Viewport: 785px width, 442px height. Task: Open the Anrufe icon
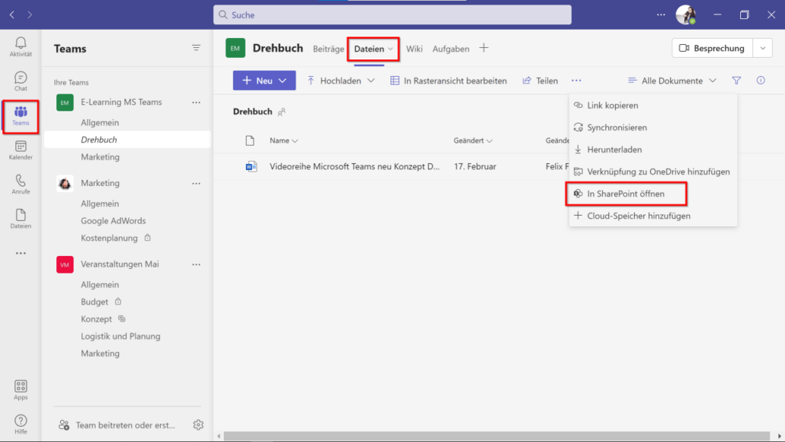21,184
